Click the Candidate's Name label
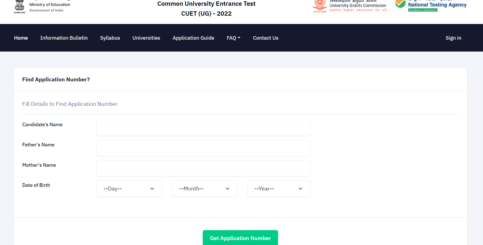Image resolution: width=483 pixels, height=245 pixels. (x=43, y=125)
